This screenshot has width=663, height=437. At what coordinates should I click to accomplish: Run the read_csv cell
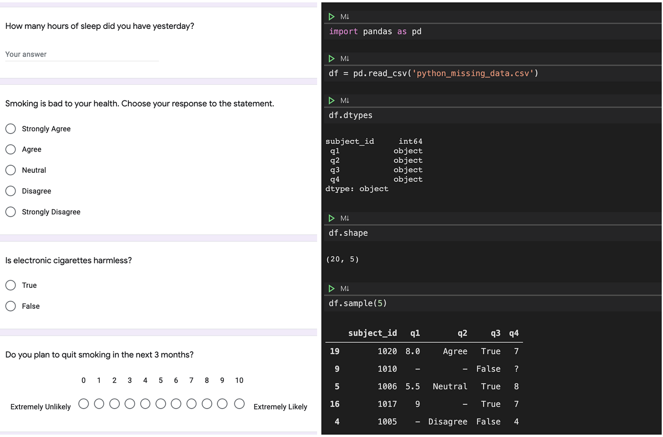331,58
